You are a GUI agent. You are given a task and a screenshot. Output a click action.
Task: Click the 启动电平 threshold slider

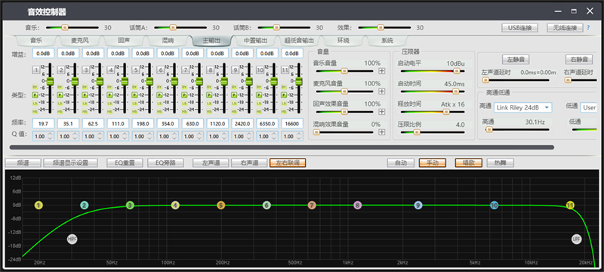click(x=433, y=71)
